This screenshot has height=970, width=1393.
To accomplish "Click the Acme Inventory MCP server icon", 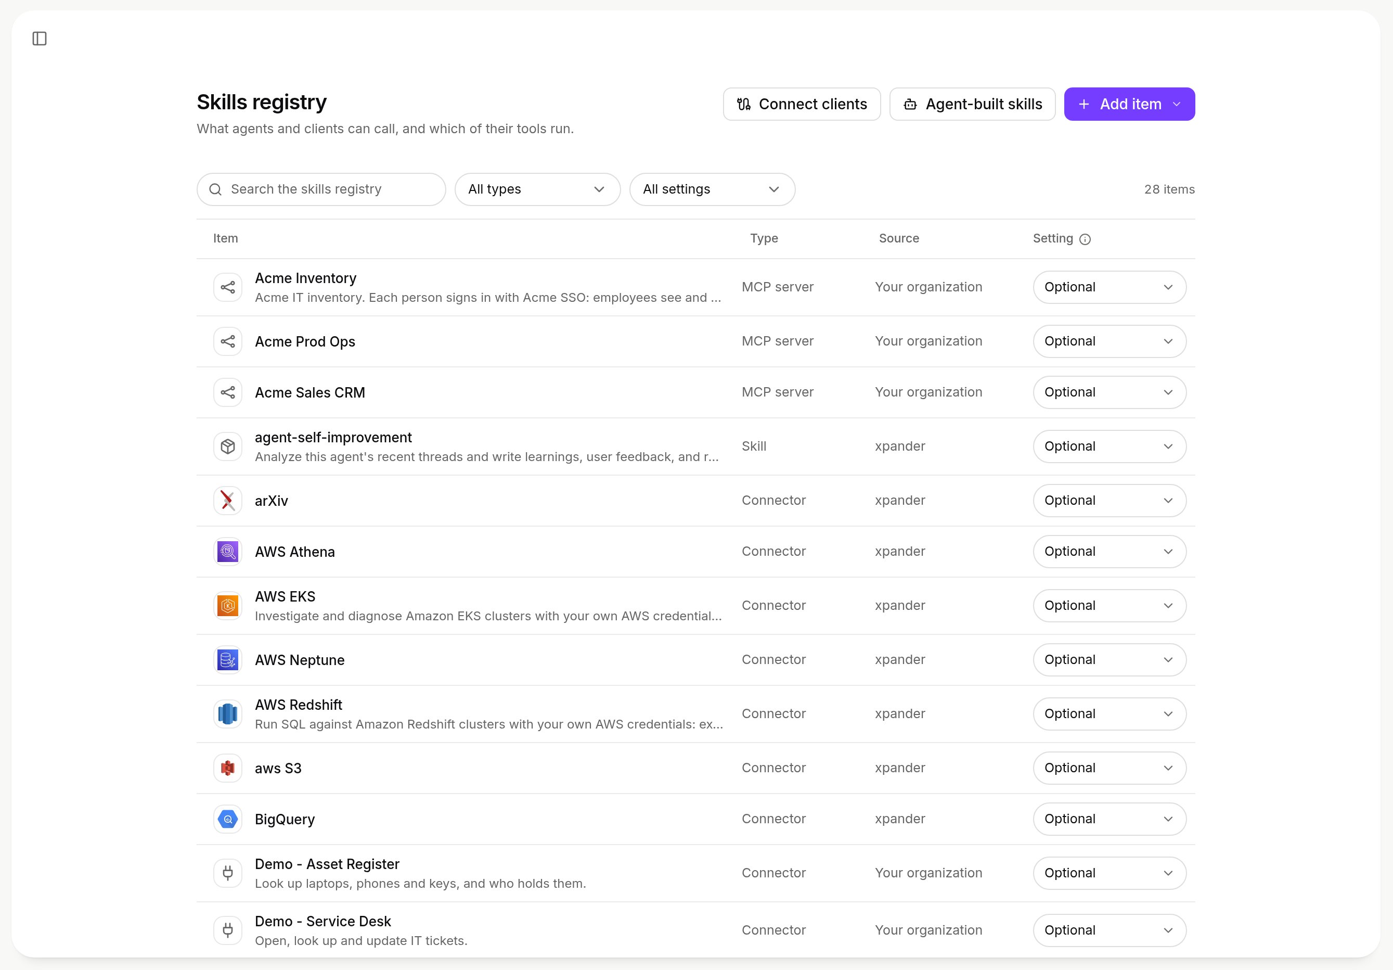I will (x=227, y=287).
